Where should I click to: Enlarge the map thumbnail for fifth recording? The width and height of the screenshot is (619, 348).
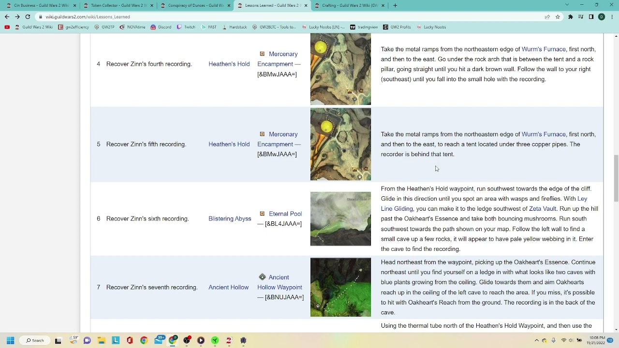coord(340,144)
